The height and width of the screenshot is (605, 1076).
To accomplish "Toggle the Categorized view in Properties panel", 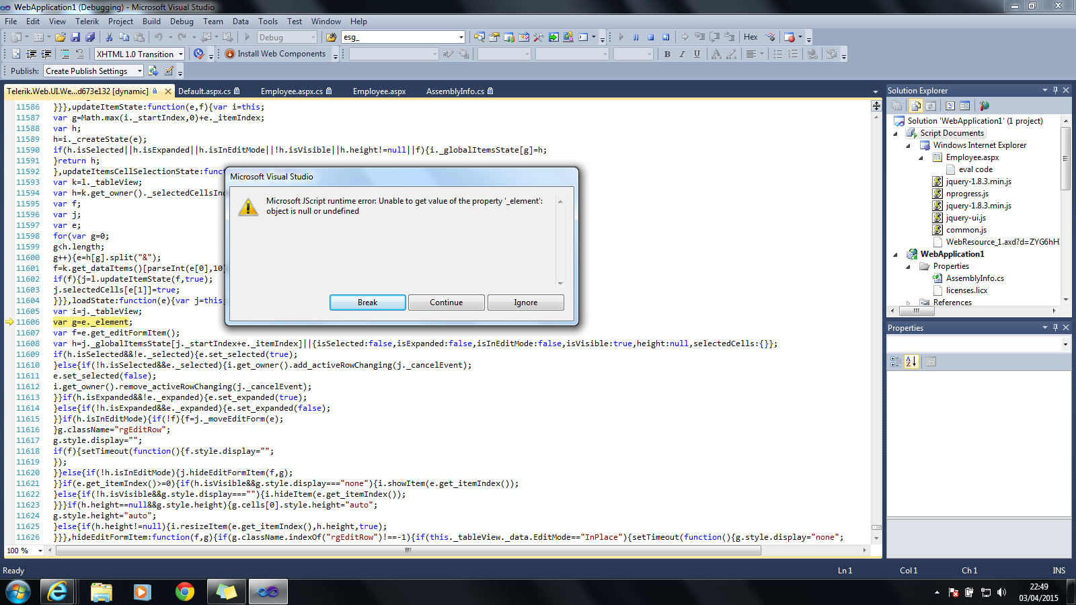I will tap(896, 362).
